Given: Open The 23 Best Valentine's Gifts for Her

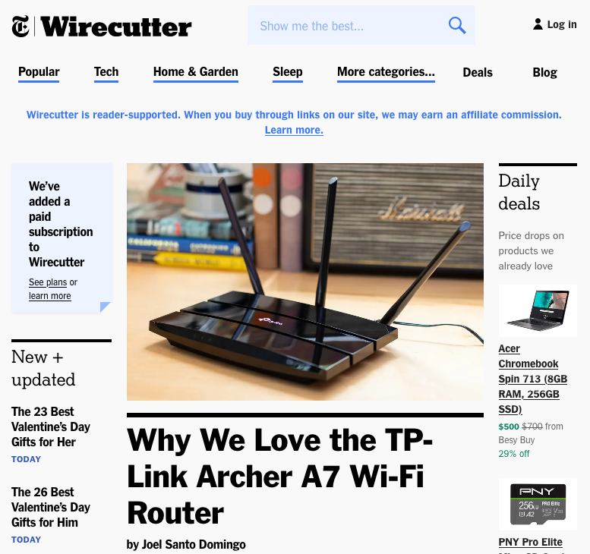Looking at the screenshot, I should pyautogui.click(x=51, y=427).
